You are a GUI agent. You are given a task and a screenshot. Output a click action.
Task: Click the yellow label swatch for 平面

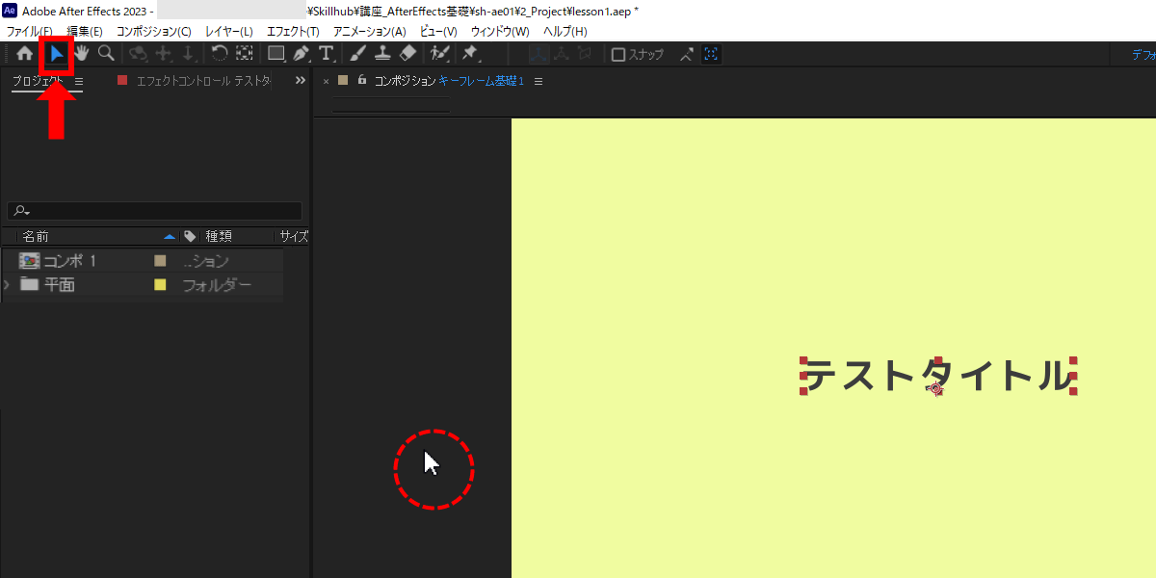[x=160, y=284]
